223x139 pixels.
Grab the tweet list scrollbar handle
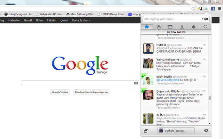(x=209, y=98)
